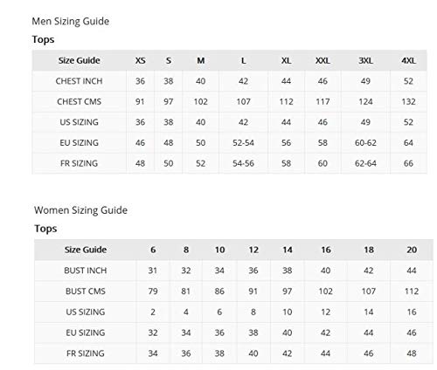Select the 52-54 EU sizing cell
The image size is (437, 370).
coord(243,143)
